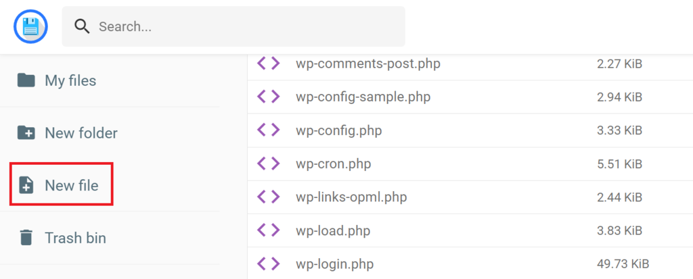This screenshot has height=279, width=693.
Task: Click the Trash bin icon
Action: (x=26, y=238)
